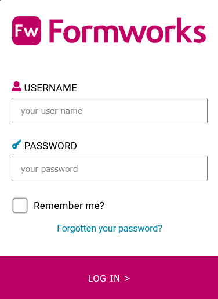Click the PASSWORD field label
218x299 pixels.
click(50, 146)
